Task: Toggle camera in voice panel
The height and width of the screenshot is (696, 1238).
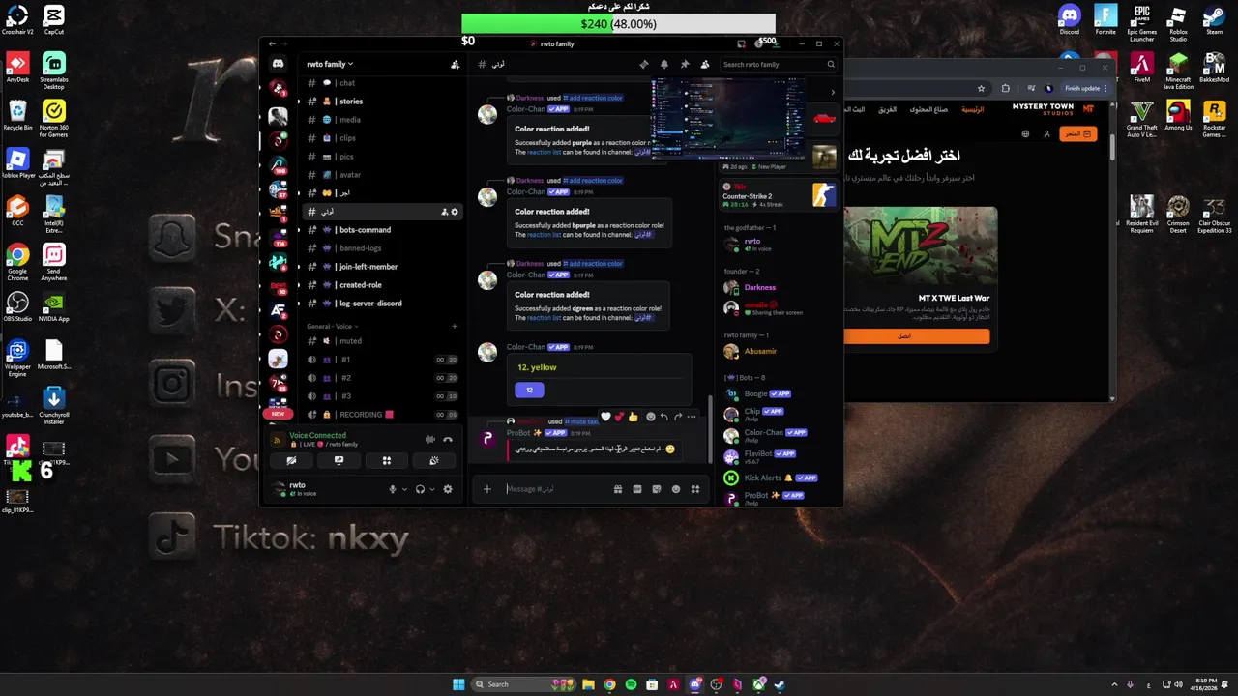Action: click(x=291, y=461)
